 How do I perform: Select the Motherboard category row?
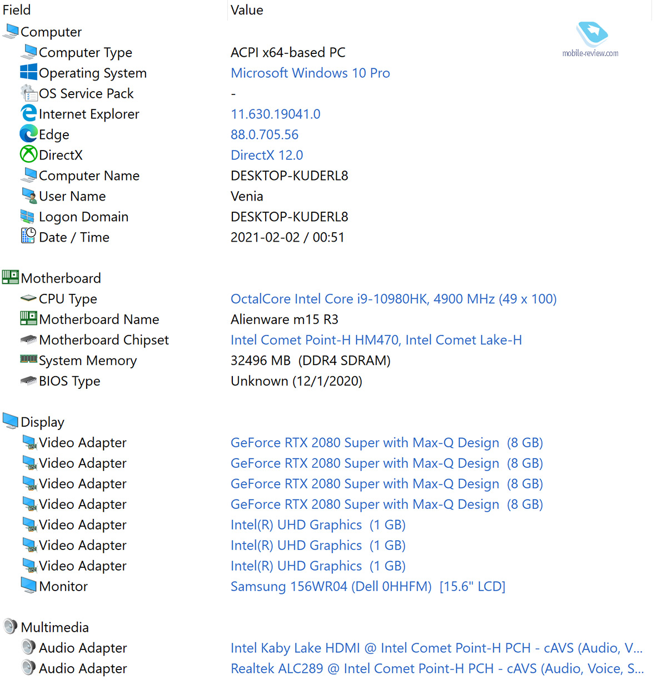pyautogui.click(x=61, y=278)
